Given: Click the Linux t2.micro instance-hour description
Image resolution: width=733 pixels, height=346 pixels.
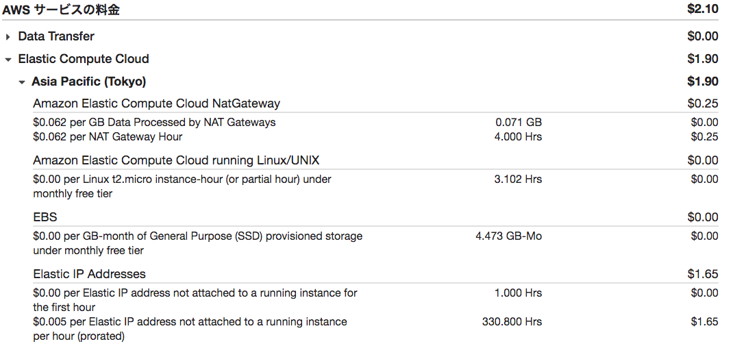Looking at the screenshot, I should (x=182, y=186).
